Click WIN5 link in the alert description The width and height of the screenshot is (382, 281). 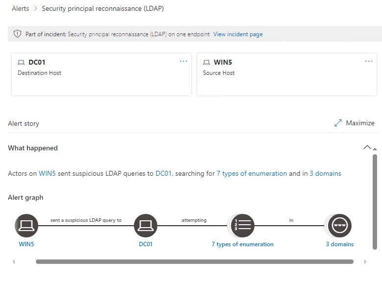pos(47,173)
